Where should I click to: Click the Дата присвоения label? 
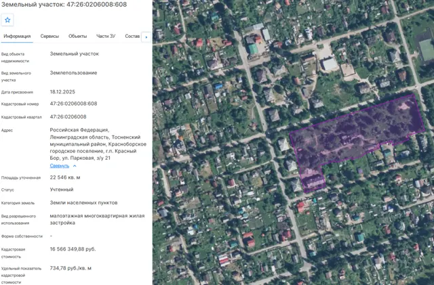tap(17, 92)
